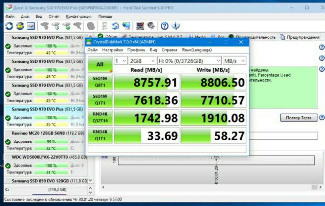Open the Справка menu in CrystalDiskMark
The image size is (325, 206).
pyautogui.click(x=169, y=50)
